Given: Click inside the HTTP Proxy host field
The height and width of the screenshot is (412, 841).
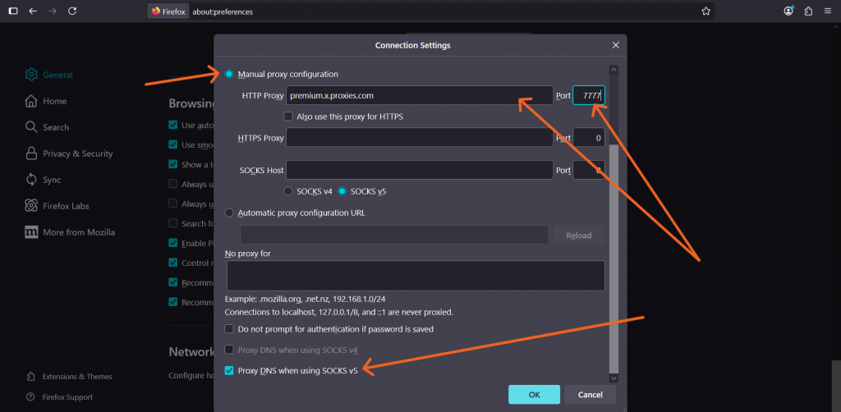Looking at the screenshot, I should point(419,95).
